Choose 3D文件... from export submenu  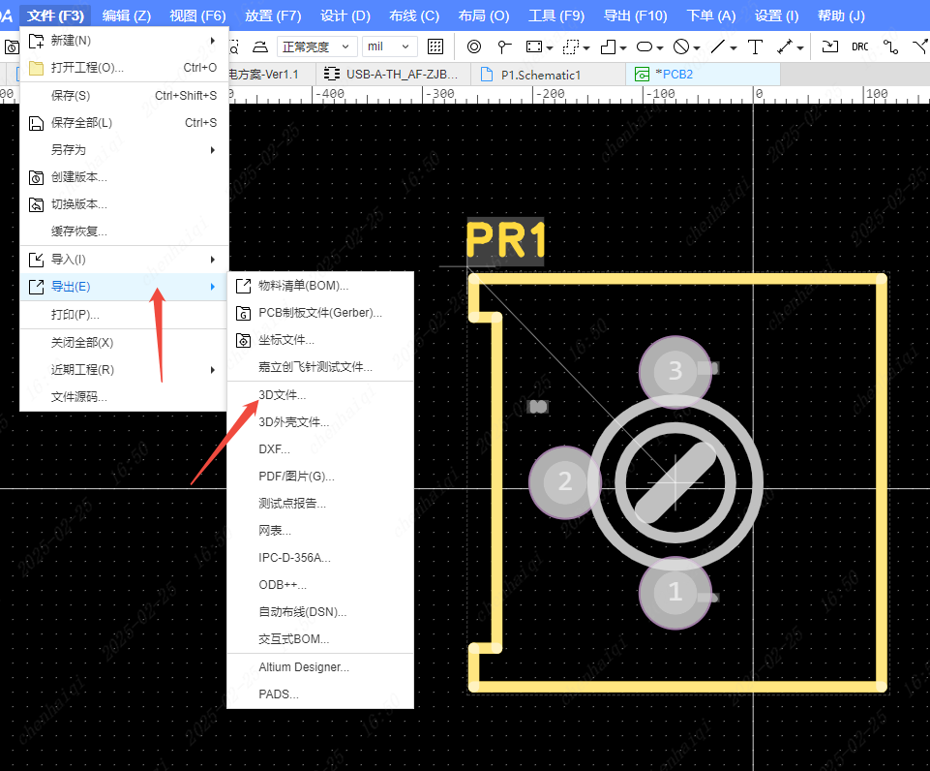(283, 395)
